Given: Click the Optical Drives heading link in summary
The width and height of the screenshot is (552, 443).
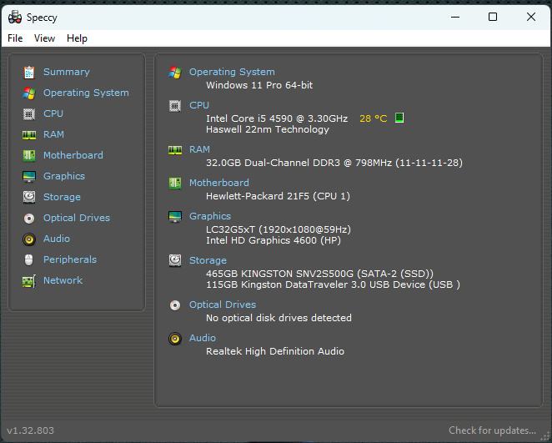Looking at the screenshot, I should pyautogui.click(x=223, y=305).
